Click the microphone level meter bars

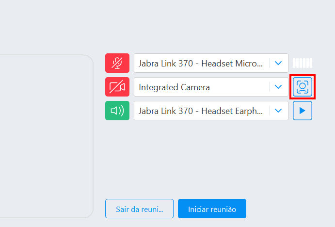click(x=303, y=63)
